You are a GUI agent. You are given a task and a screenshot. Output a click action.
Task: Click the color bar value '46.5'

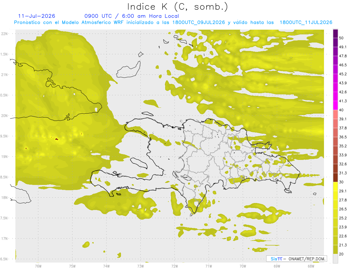tap(343, 65)
